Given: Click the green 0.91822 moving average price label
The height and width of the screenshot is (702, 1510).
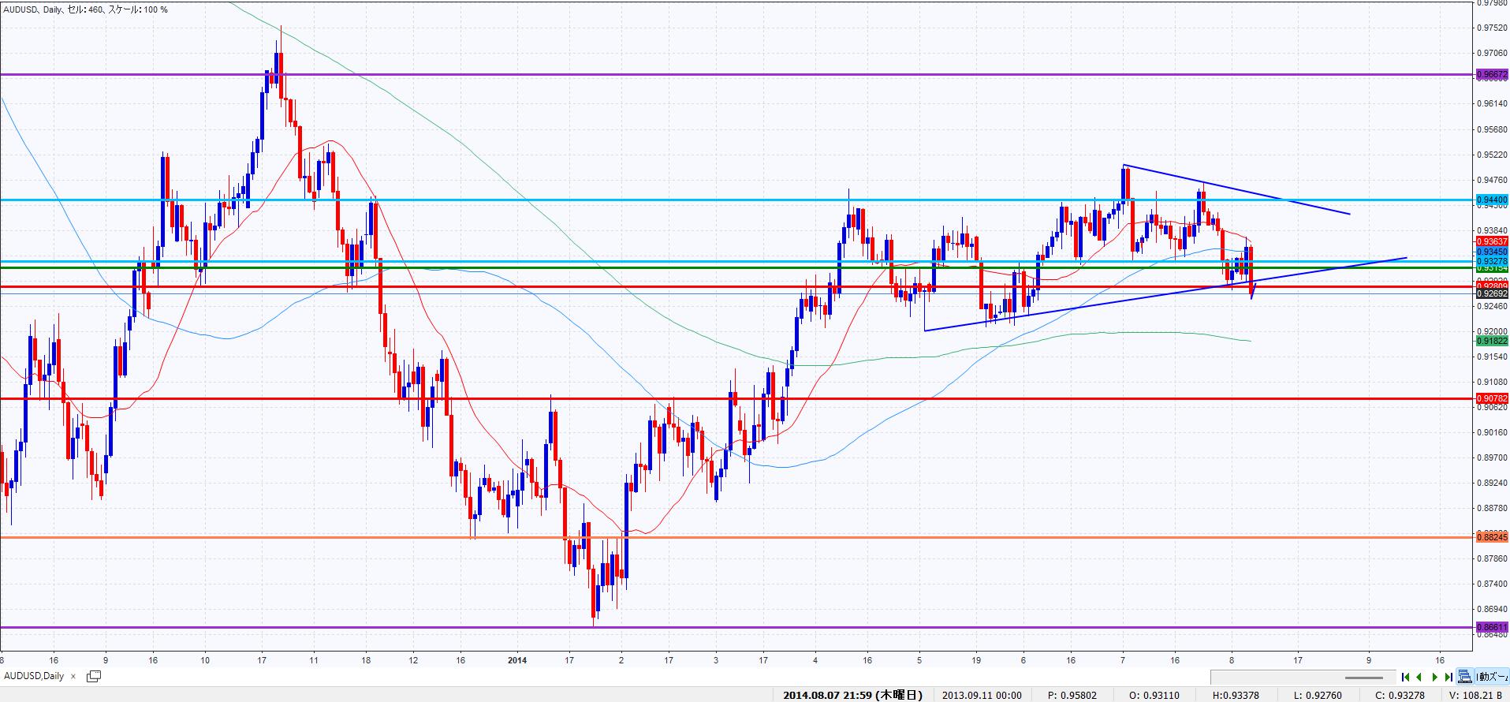Looking at the screenshot, I should pyautogui.click(x=1491, y=341).
